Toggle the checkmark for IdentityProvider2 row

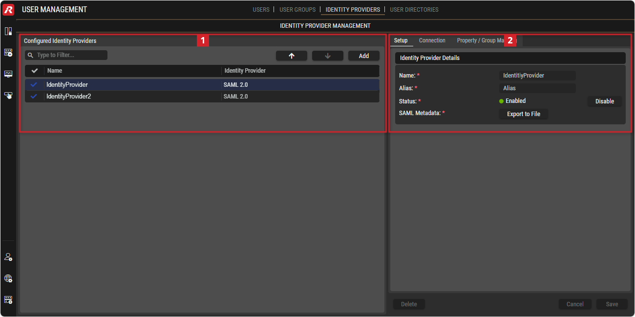(x=34, y=97)
